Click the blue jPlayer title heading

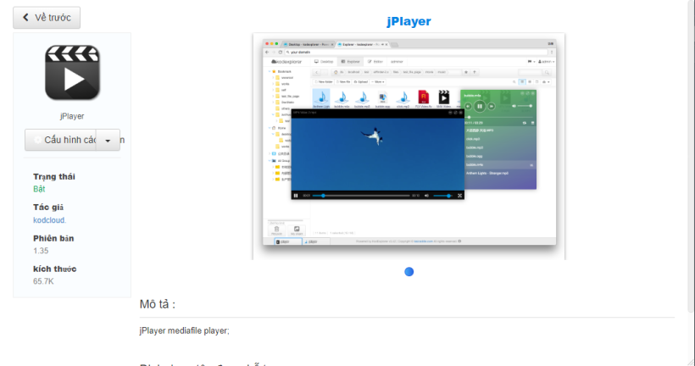(409, 21)
